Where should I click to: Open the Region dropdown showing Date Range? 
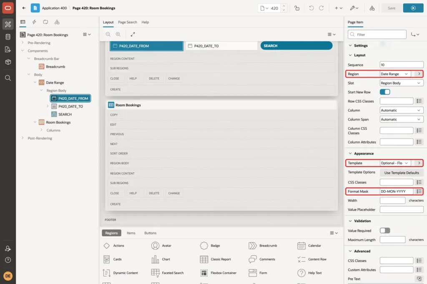click(x=395, y=74)
